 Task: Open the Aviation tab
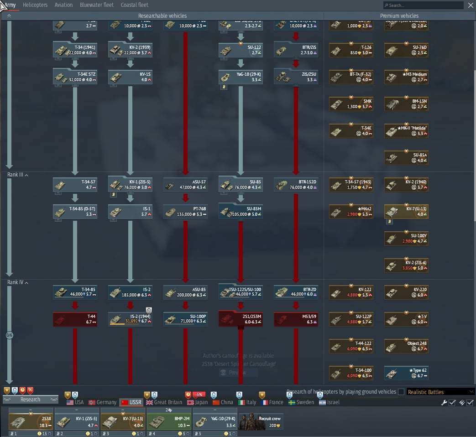(63, 5)
